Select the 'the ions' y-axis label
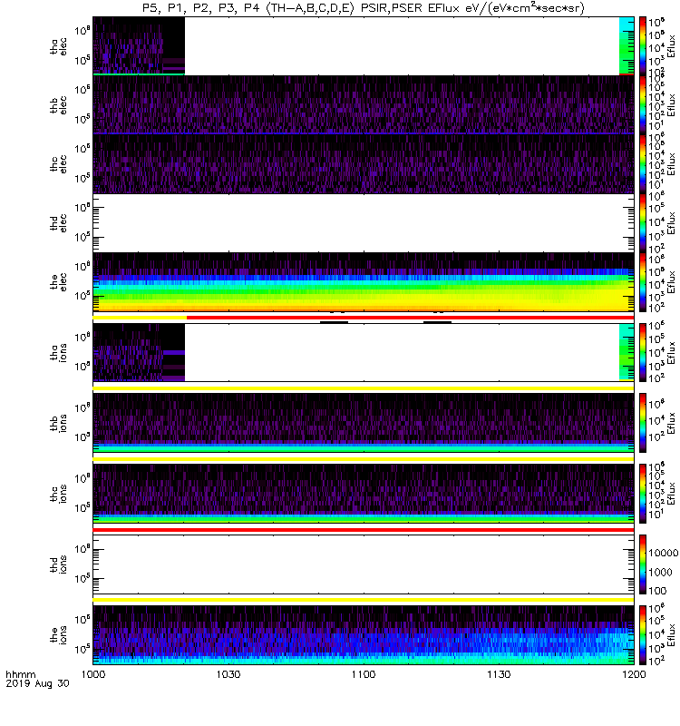Viewport: 680px width, 726px height. (x=58, y=634)
